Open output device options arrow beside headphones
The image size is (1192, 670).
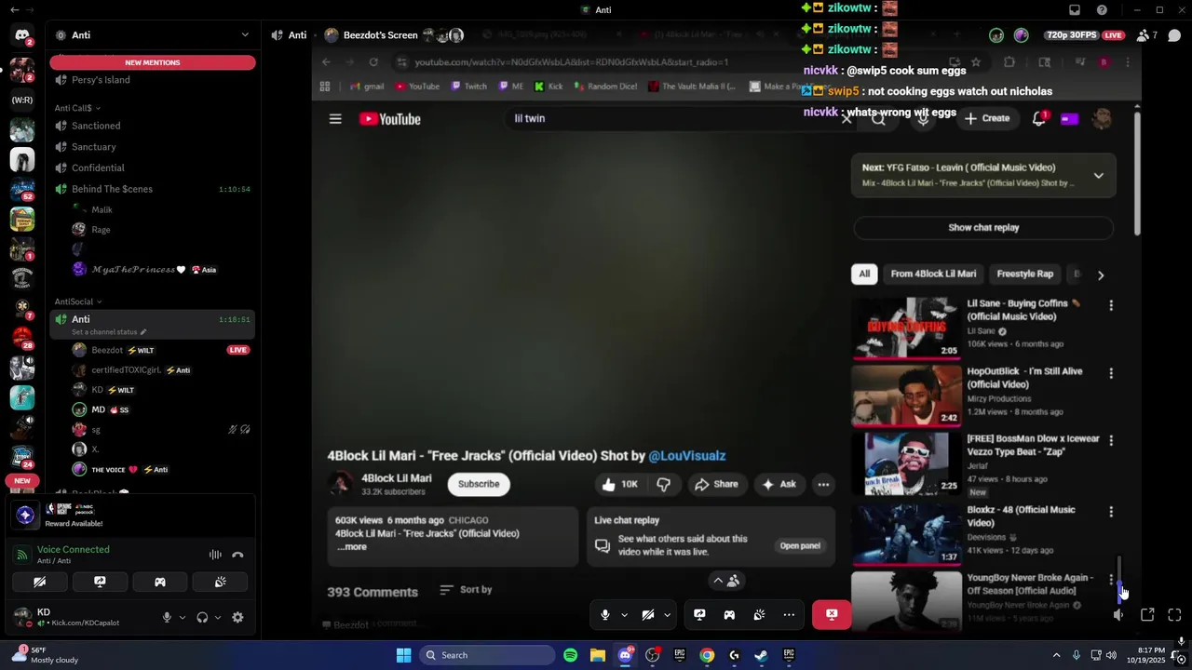(x=217, y=617)
